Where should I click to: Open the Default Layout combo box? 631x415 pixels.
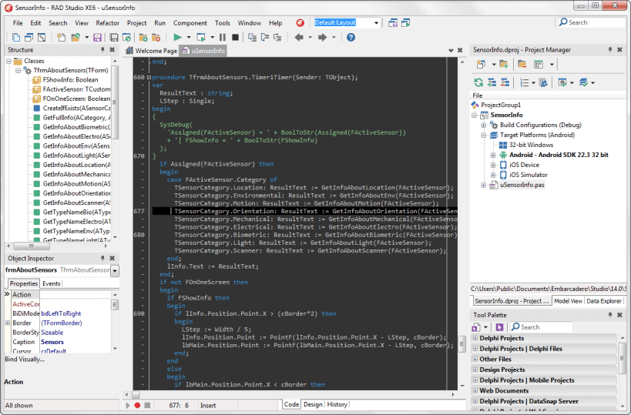(376, 23)
